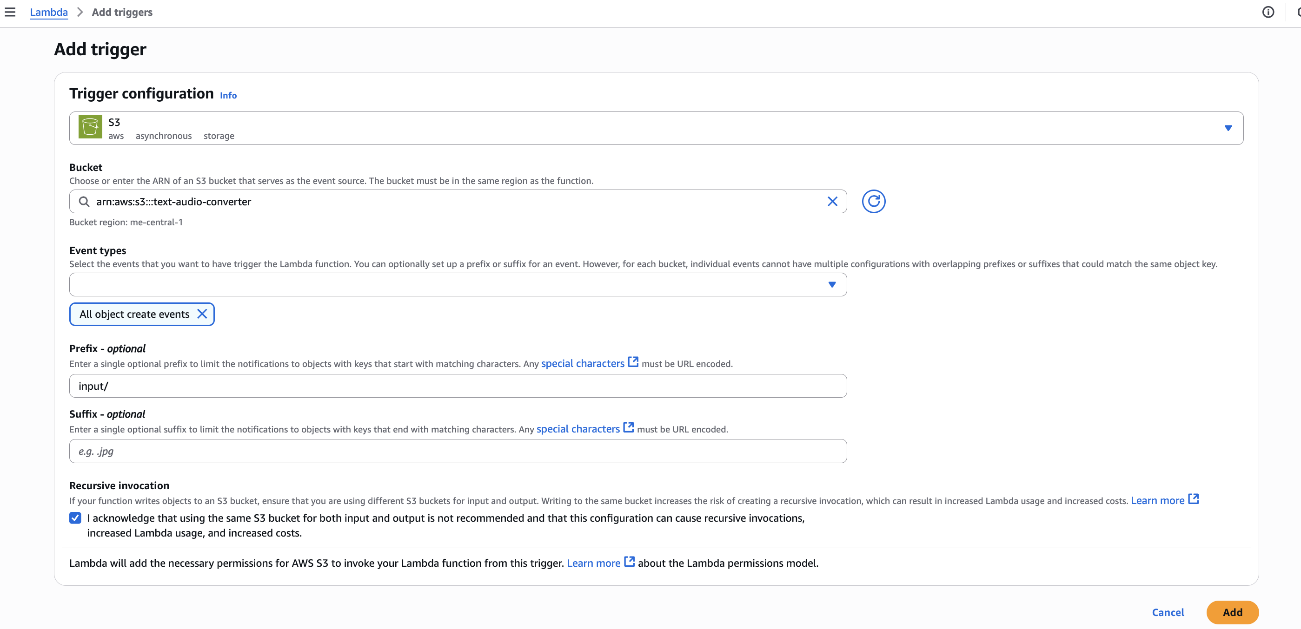Screen dimensions: 1301x629
Task: Refresh the bucket list
Action: point(873,202)
